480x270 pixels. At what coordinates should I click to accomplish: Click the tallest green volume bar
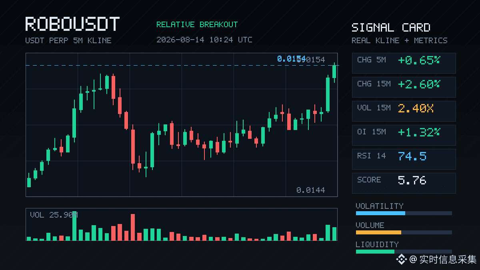pos(74,226)
